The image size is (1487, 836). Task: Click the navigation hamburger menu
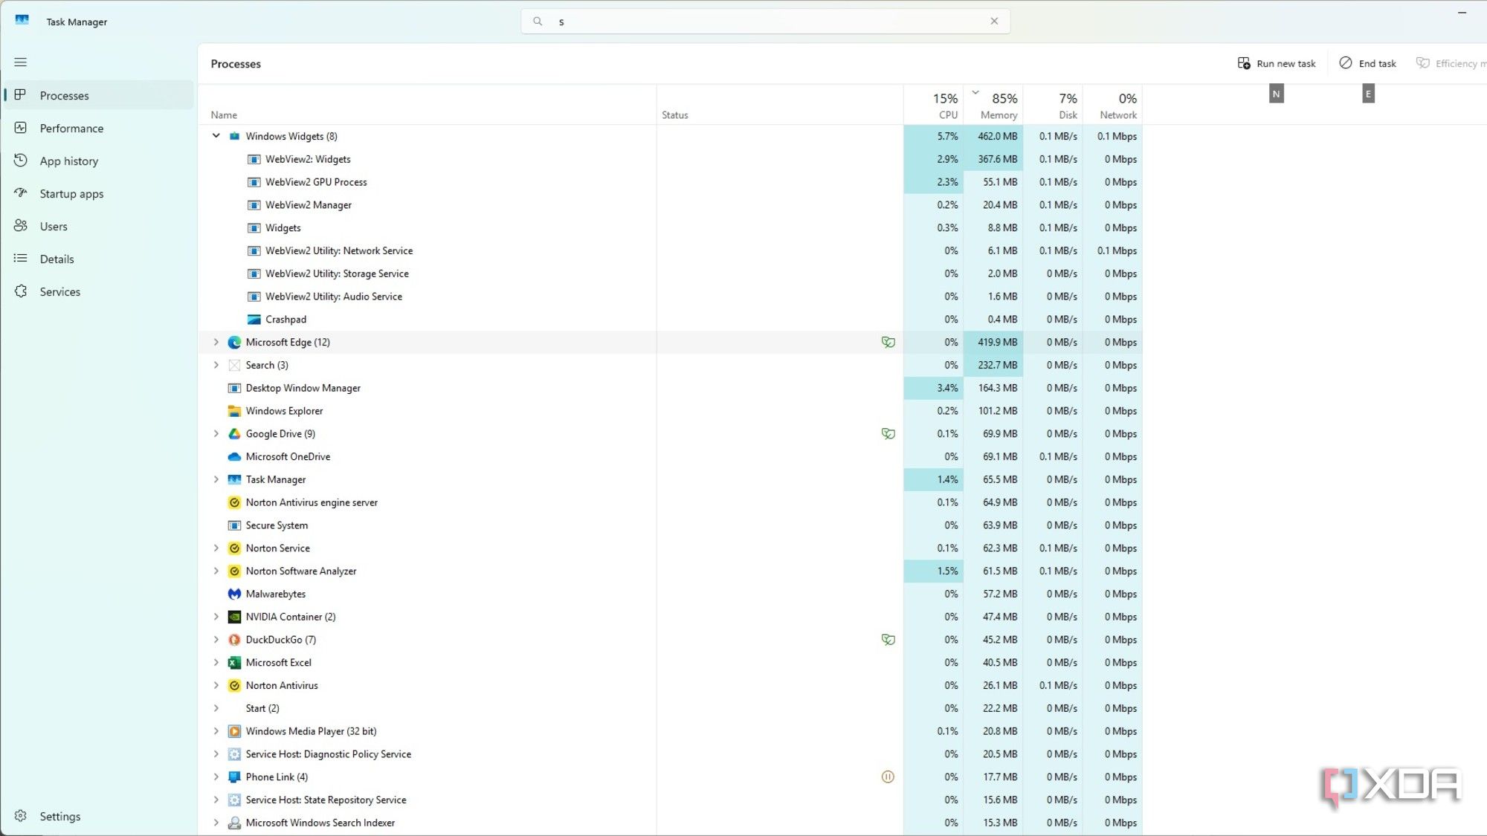pos(20,62)
